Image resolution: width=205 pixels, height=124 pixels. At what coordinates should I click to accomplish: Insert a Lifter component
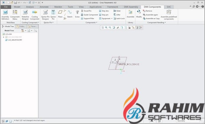[x=117, y=15]
